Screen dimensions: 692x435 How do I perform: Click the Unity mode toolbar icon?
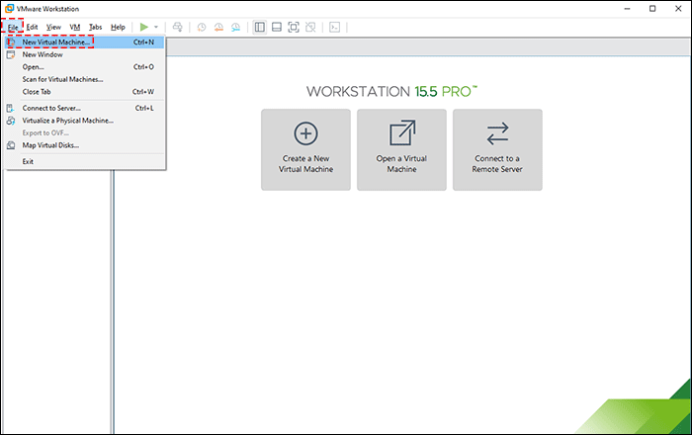(310, 28)
